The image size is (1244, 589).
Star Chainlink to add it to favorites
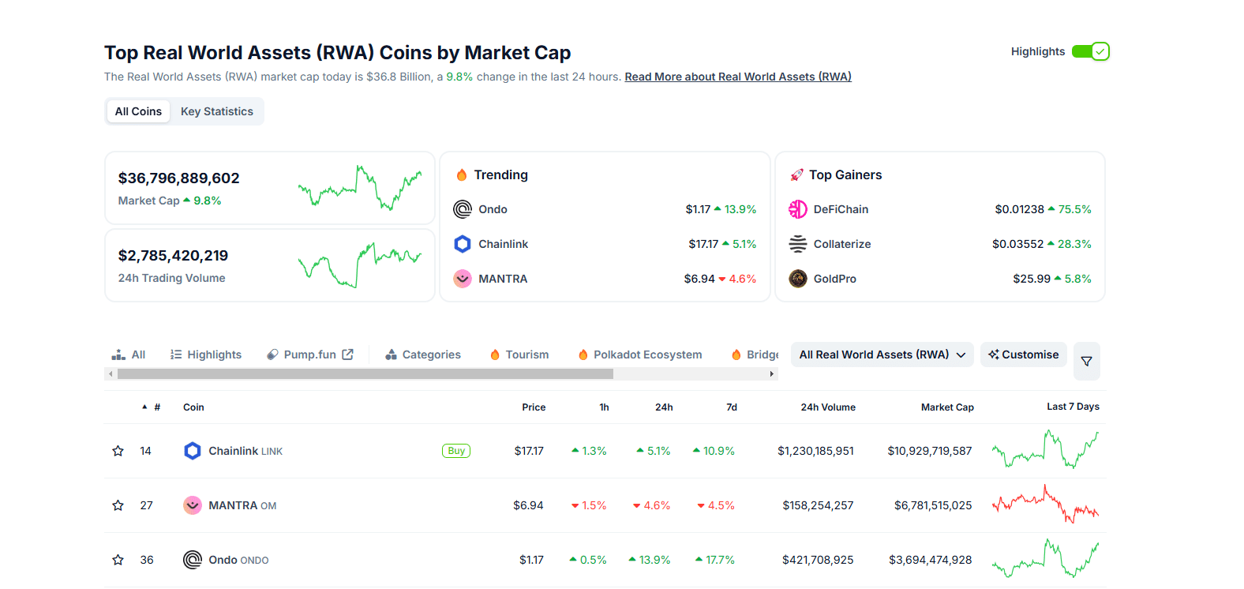[118, 451]
